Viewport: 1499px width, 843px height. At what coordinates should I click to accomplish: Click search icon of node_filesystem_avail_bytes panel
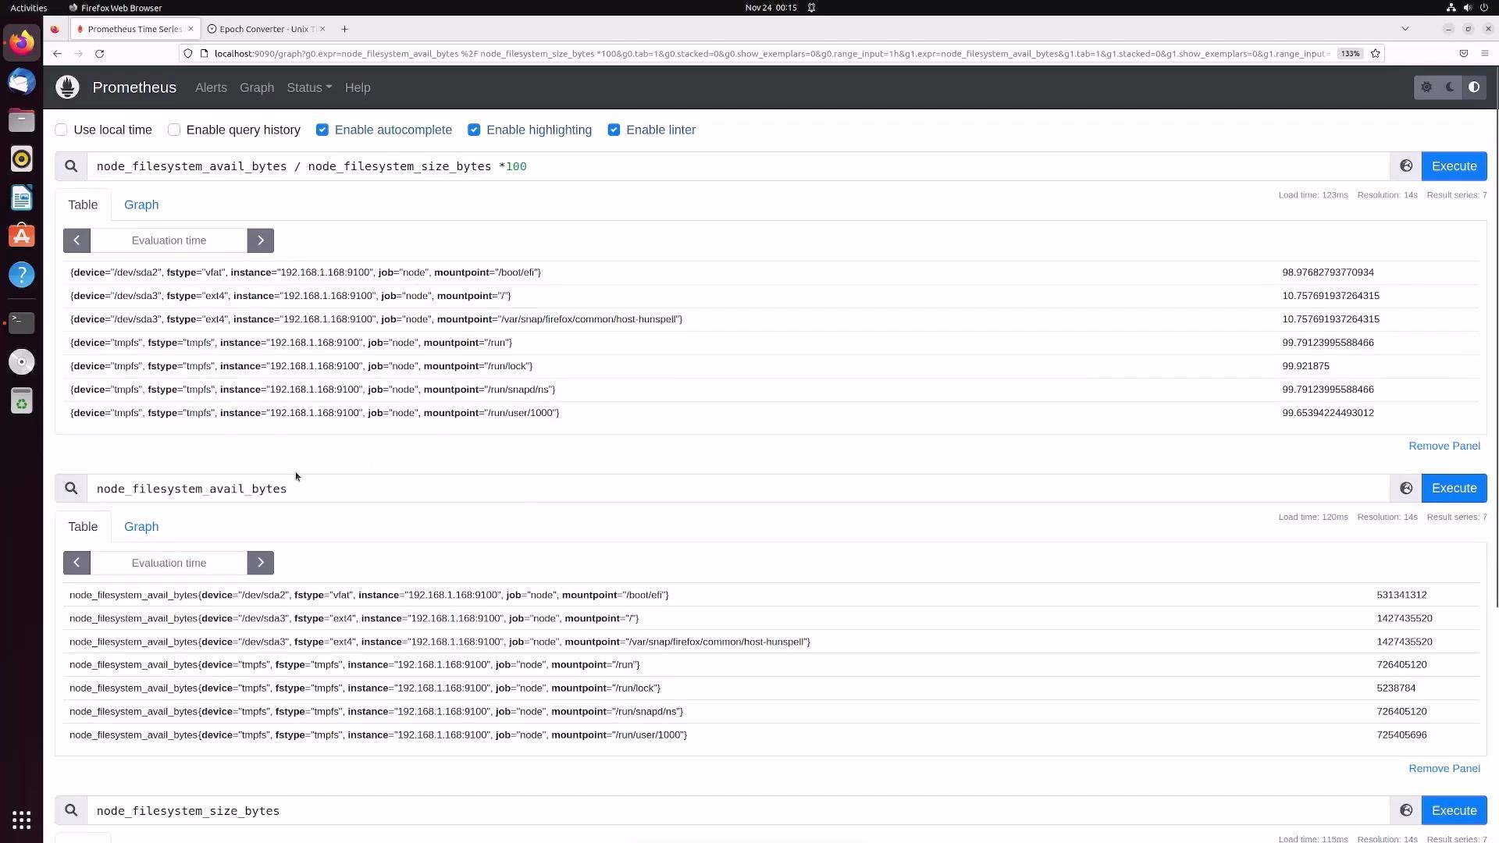pyautogui.click(x=71, y=489)
